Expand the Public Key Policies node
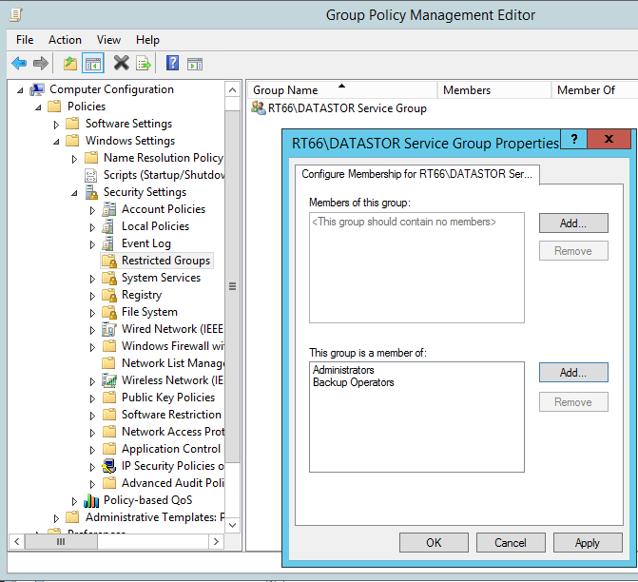The width and height of the screenshot is (638, 582). pos(92,398)
